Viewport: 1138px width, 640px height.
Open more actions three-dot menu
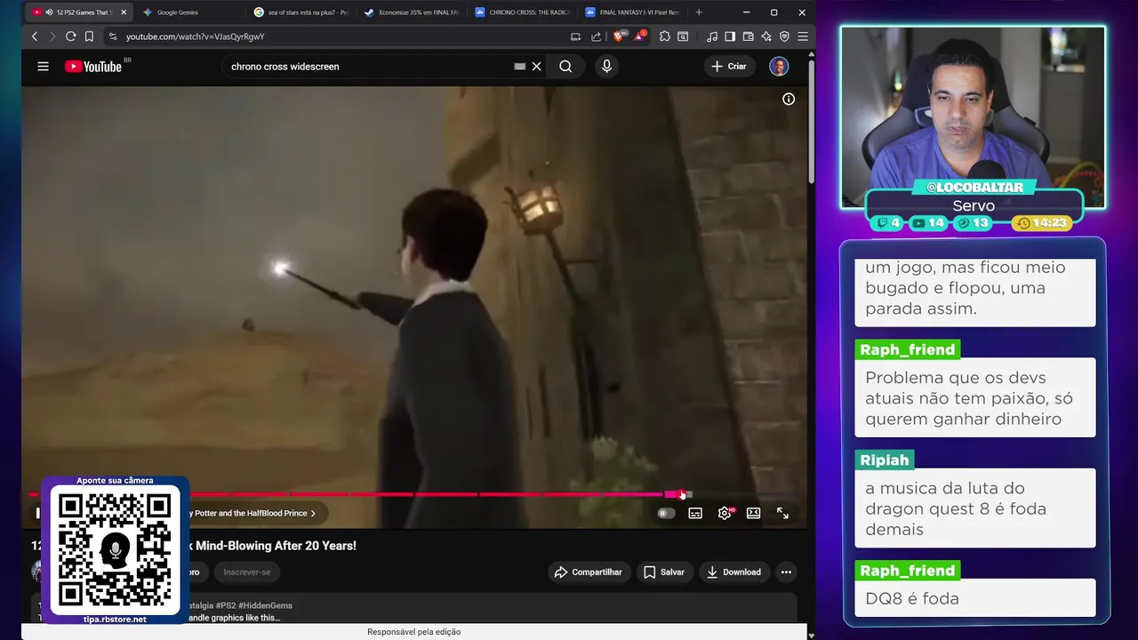(786, 572)
